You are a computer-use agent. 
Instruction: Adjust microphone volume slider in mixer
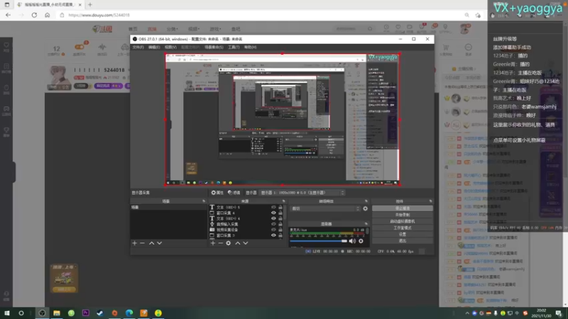[318, 241]
